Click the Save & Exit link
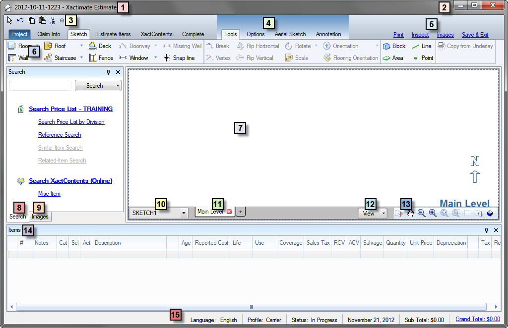This screenshot has width=508, height=328. 475,35
